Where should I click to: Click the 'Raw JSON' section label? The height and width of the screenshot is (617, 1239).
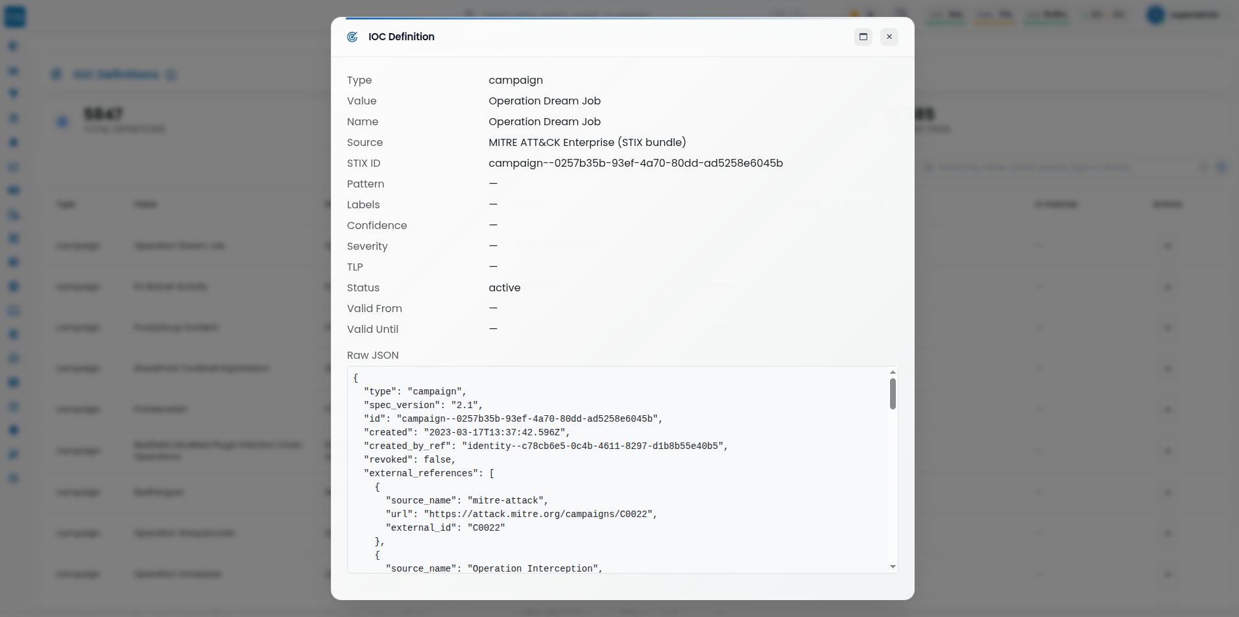373,356
